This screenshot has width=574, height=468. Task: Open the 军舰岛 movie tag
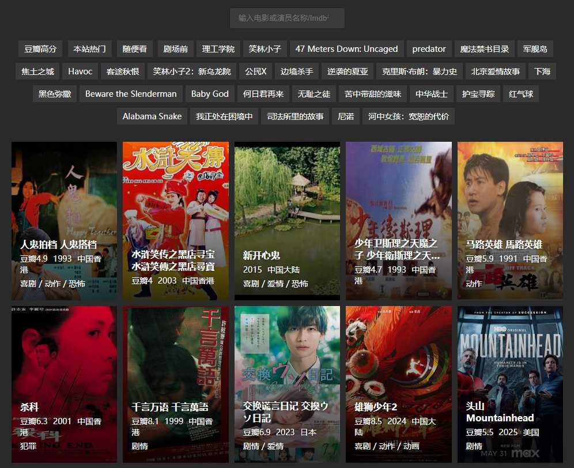(x=535, y=49)
